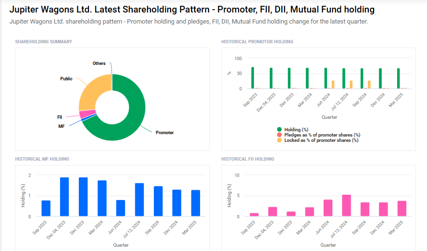The height and width of the screenshot is (251, 427).
Task: Click 'Locked as % of promoter shares (%)' legend
Action: pyautogui.click(x=321, y=140)
